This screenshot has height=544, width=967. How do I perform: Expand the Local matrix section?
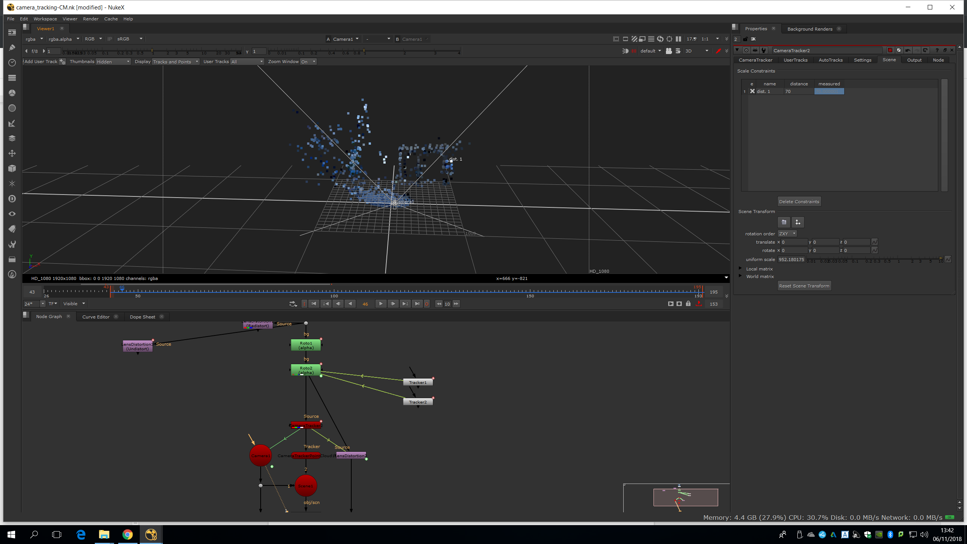tap(740, 269)
